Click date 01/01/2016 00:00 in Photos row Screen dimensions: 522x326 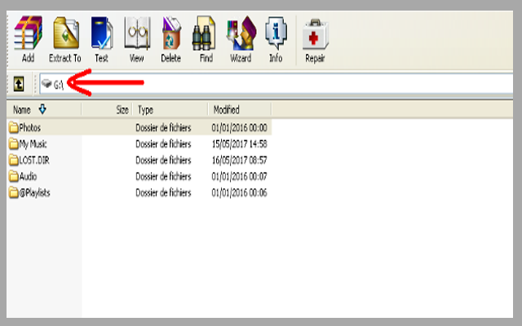coord(239,128)
